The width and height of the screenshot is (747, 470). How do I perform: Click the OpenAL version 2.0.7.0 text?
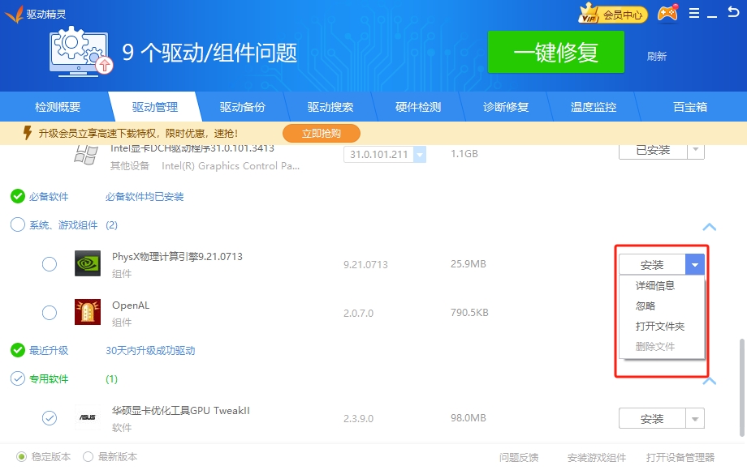click(x=358, y=313)
